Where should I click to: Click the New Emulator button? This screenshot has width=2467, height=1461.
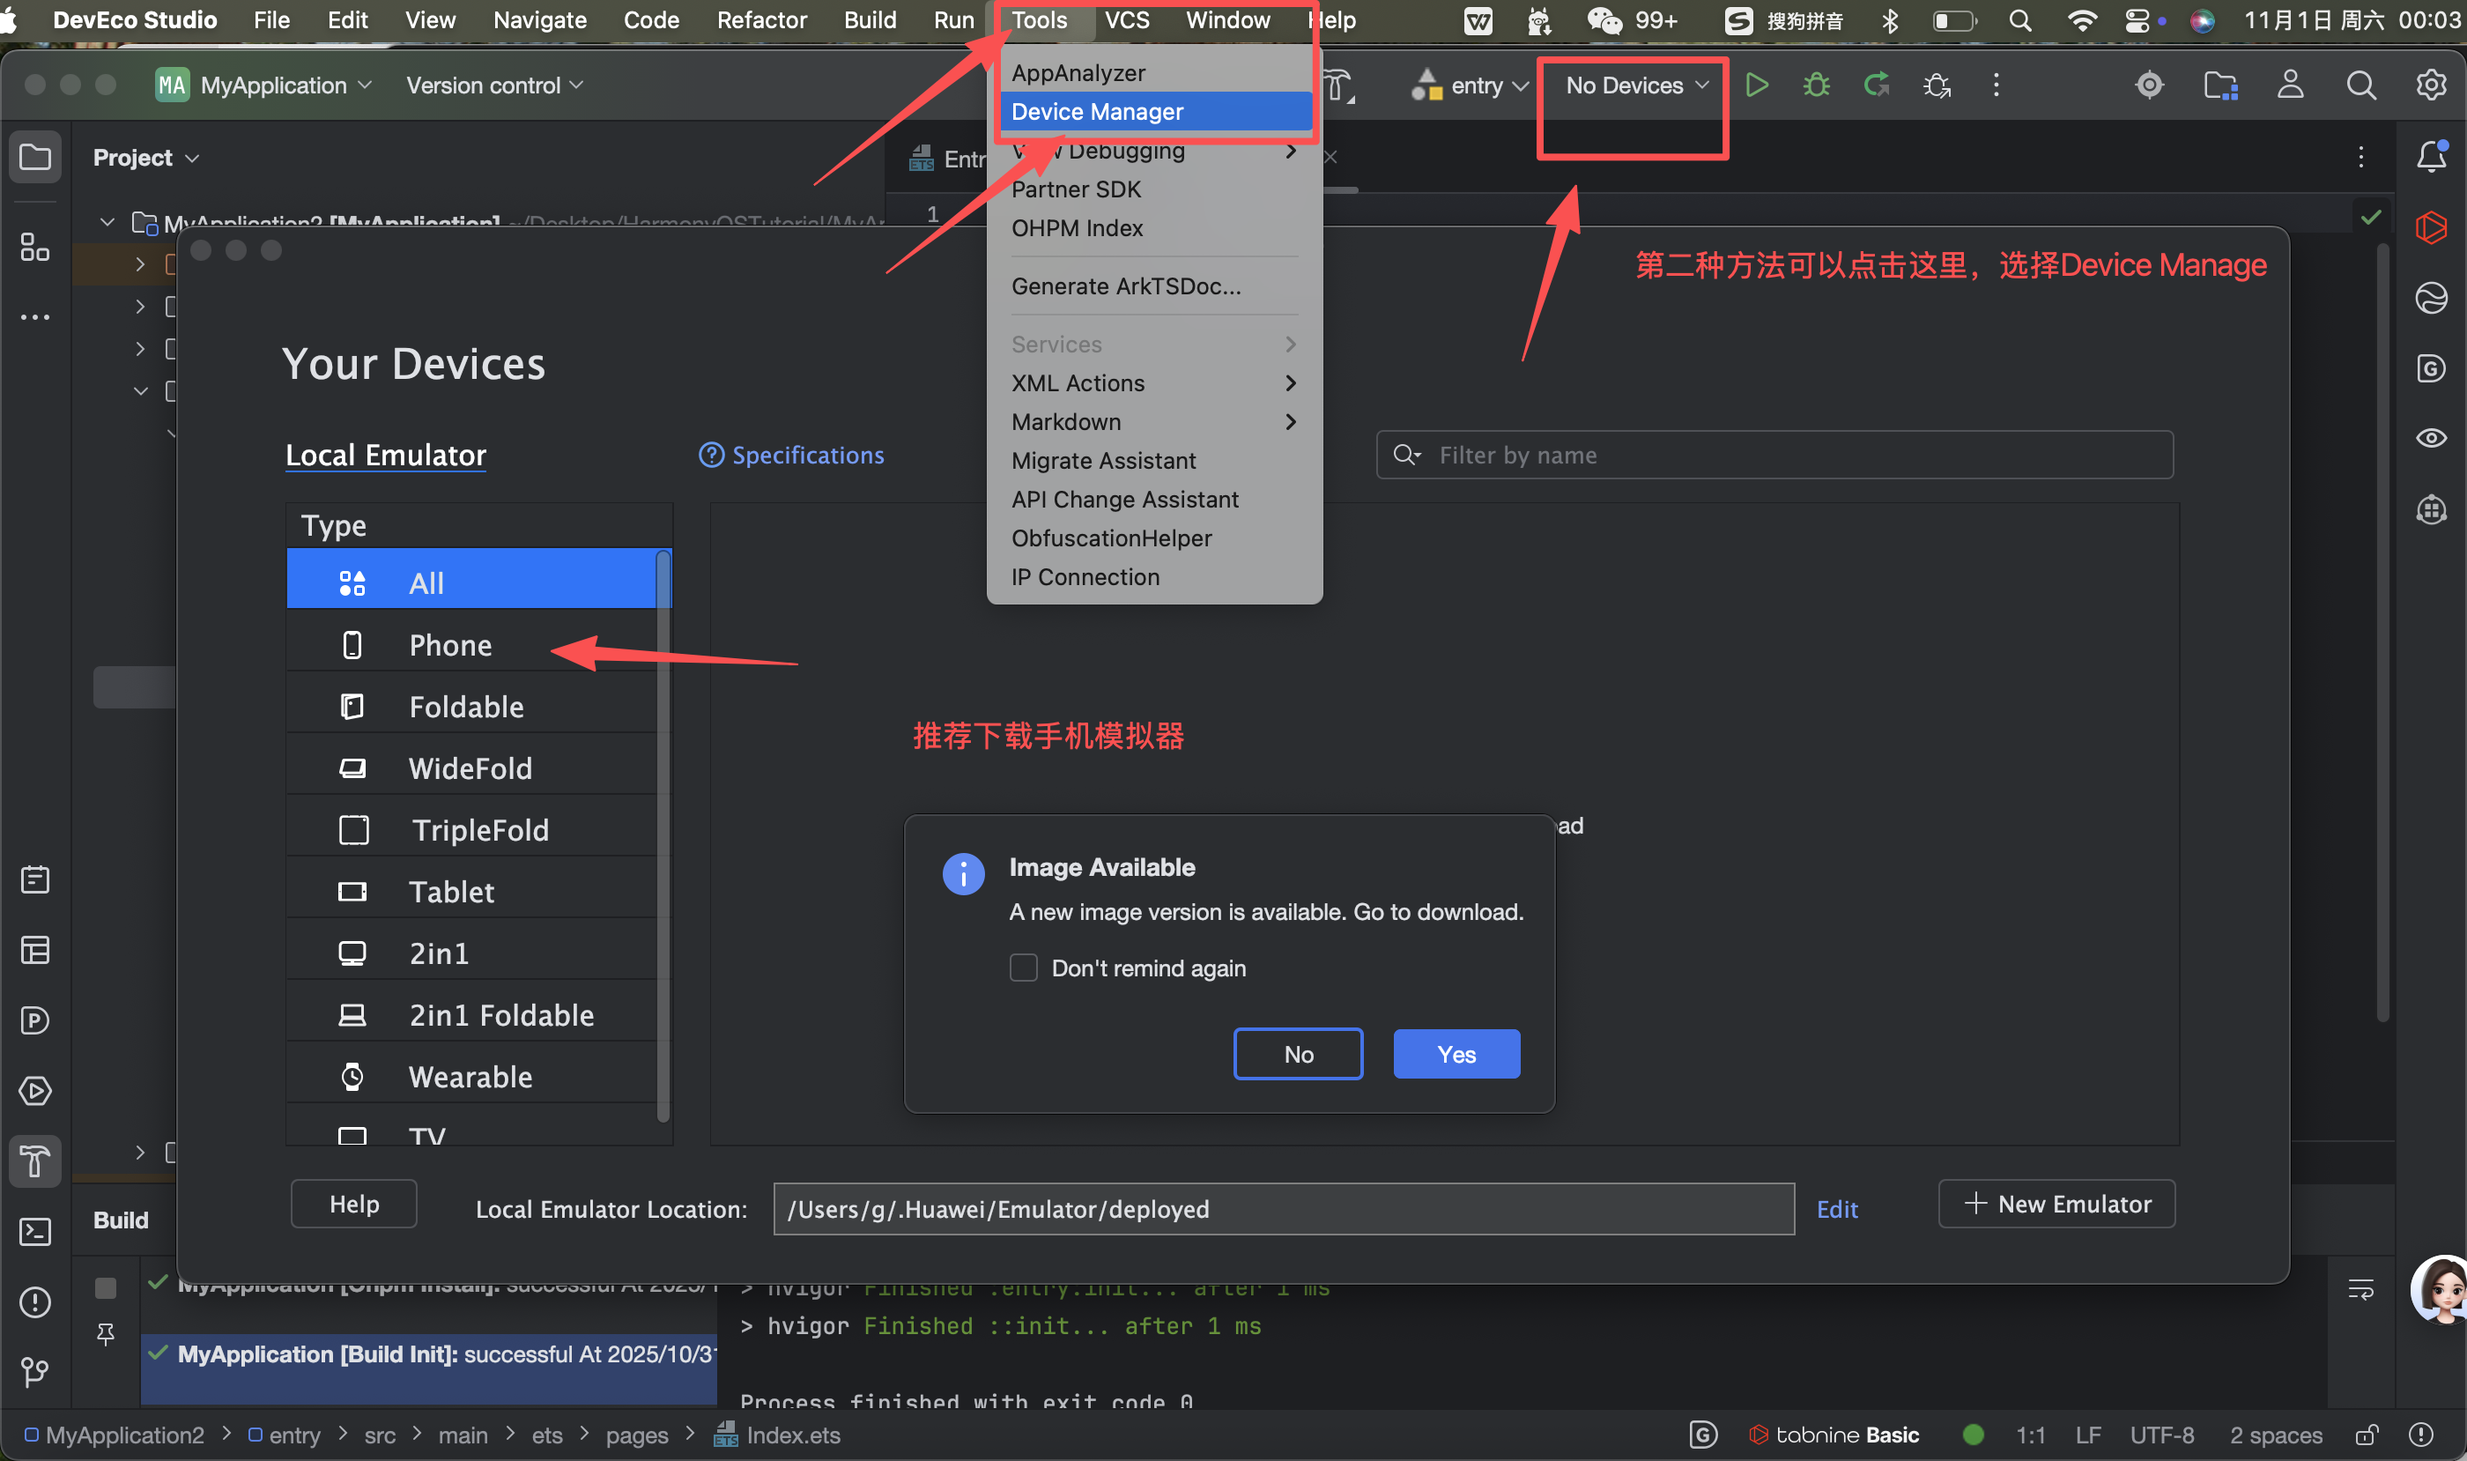pyautogui.click(x=2056, y=1204)
